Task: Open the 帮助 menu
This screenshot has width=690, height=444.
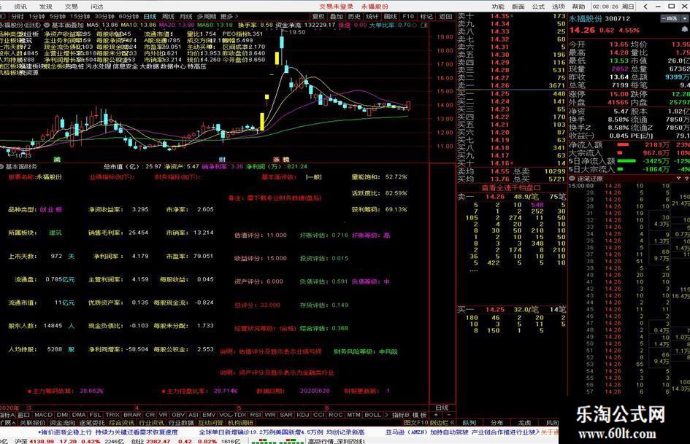Action: pyautogui.click(x=578, y=6)
